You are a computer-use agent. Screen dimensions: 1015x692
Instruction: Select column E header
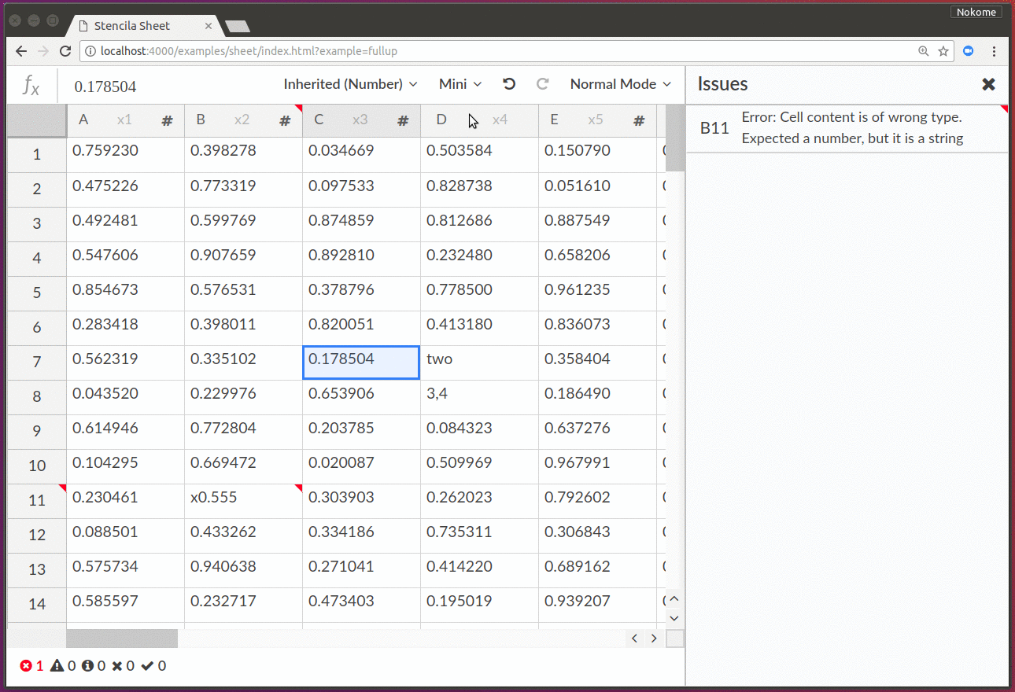coord(597,120)
